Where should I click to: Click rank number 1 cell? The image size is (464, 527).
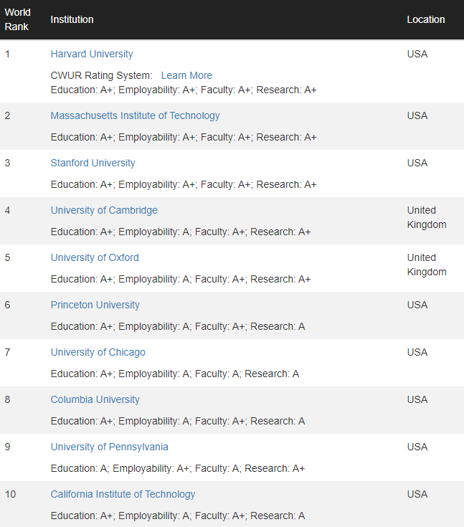point(7,54)
